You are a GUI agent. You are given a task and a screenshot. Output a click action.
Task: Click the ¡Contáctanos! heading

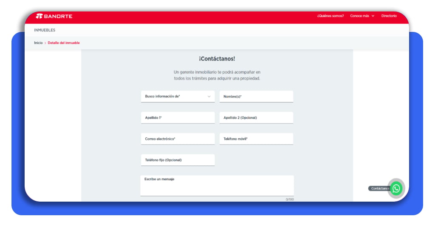tap(217, 59)
